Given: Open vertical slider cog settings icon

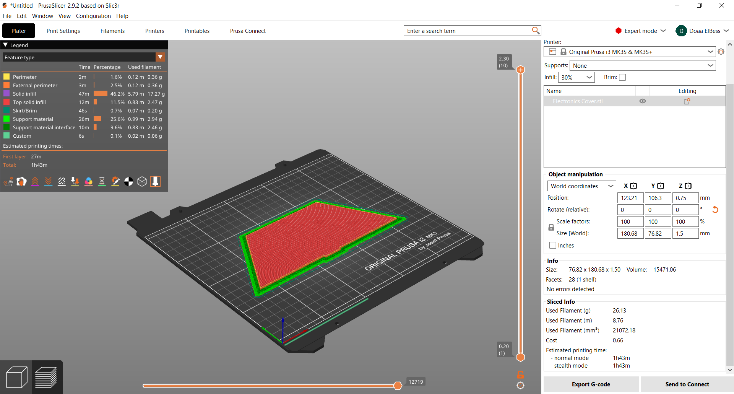Looking at the screenshot, I should click(x=520, y=386).
